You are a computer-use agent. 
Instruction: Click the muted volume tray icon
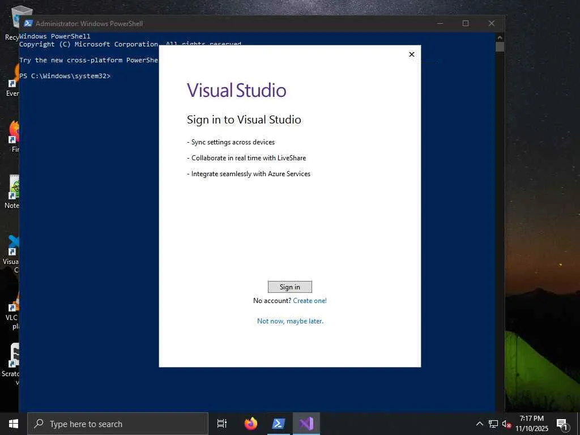click(x=506, y=424)
